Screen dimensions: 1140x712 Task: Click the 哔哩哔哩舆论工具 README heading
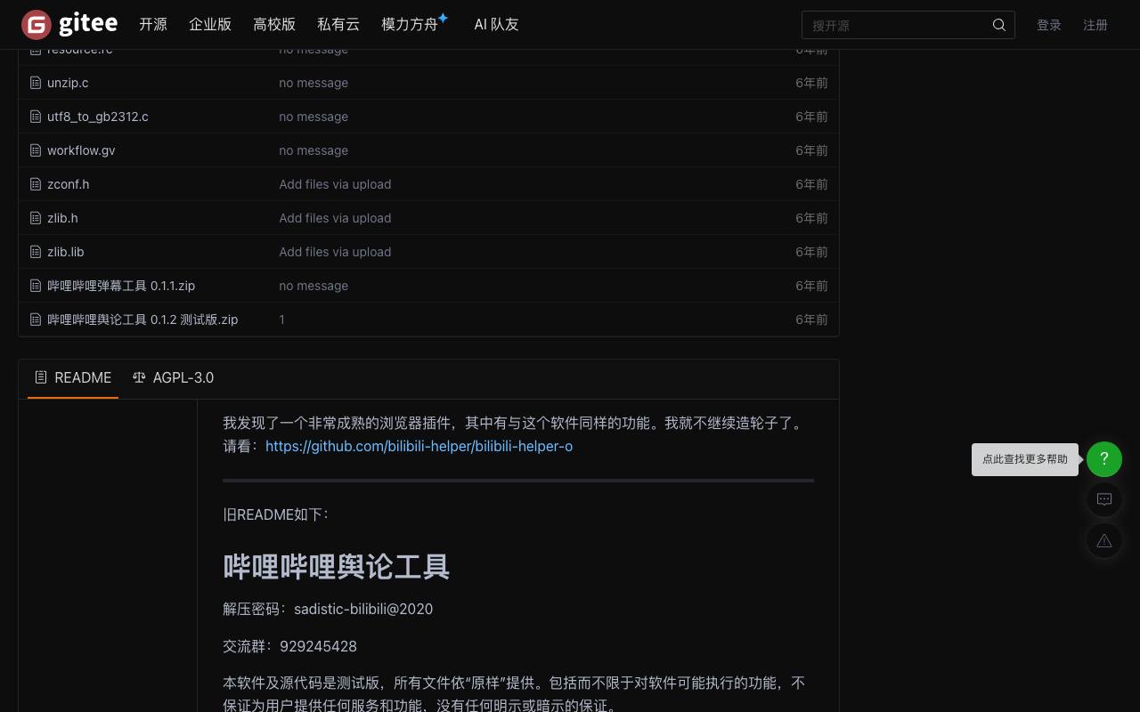337,567
